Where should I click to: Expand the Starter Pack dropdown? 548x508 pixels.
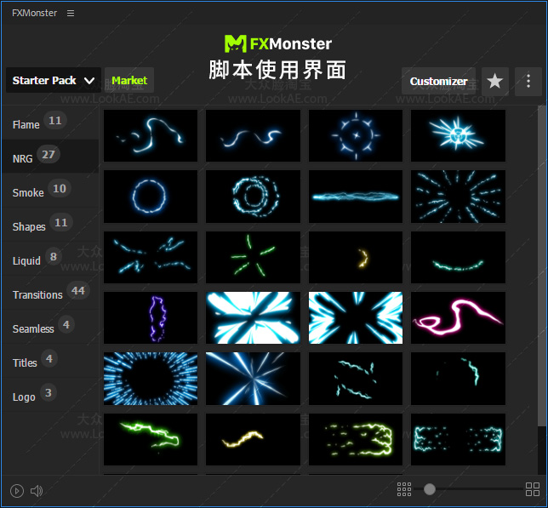53,81
